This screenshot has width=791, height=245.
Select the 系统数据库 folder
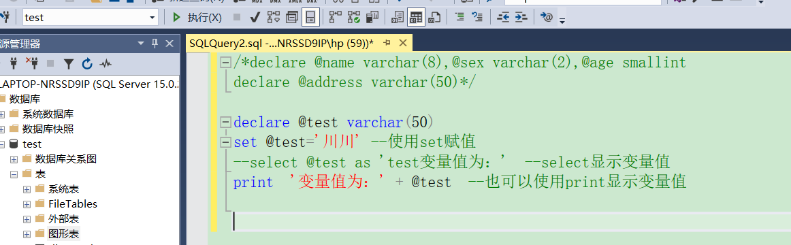point(48,114)
